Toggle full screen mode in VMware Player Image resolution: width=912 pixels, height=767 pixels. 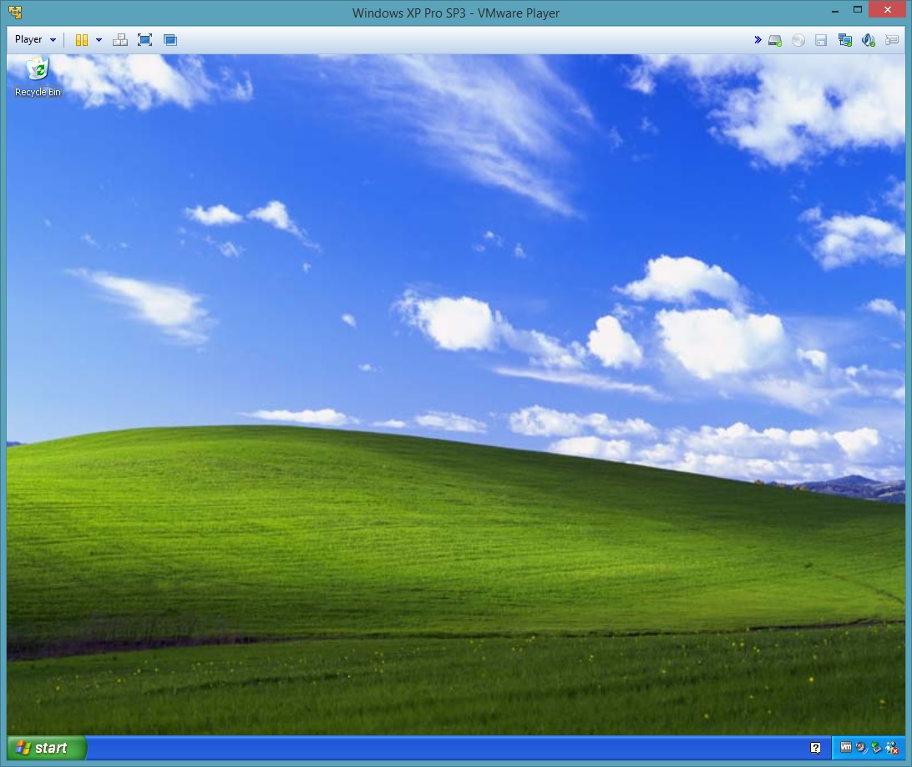(x=145, y=39)
